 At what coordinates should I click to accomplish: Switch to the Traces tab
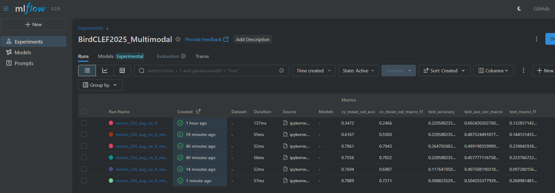pyautogui.click(x=202, y=56)
